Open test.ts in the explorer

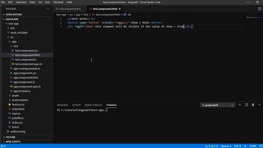point(15,127)
